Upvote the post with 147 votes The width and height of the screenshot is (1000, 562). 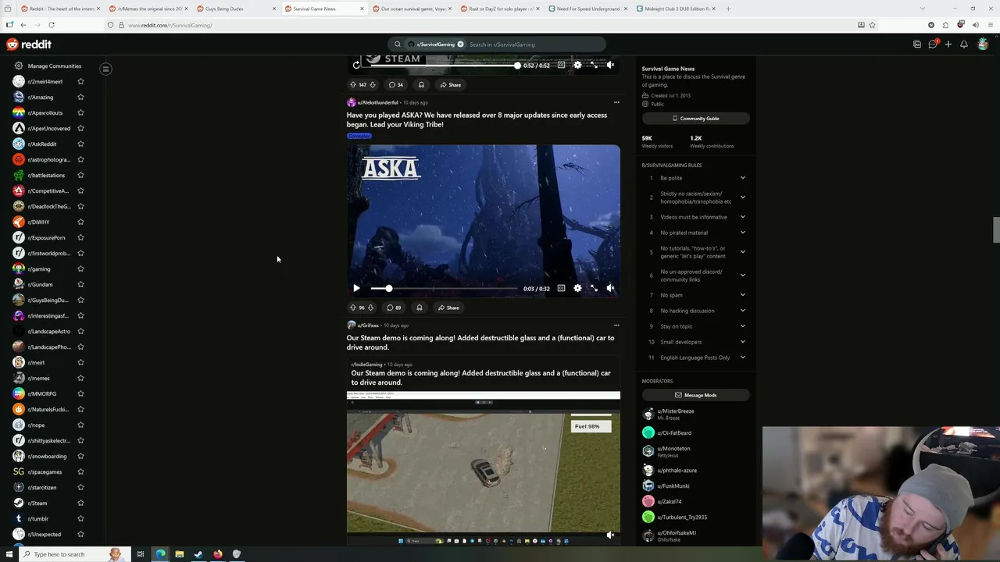(x=352, y=84)
